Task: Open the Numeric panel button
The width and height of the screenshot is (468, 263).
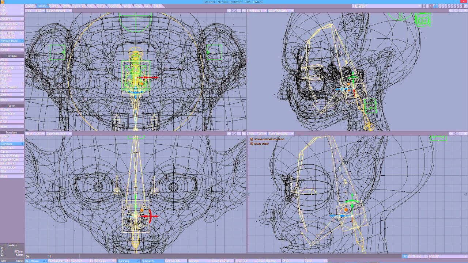Action: point(199,261)
